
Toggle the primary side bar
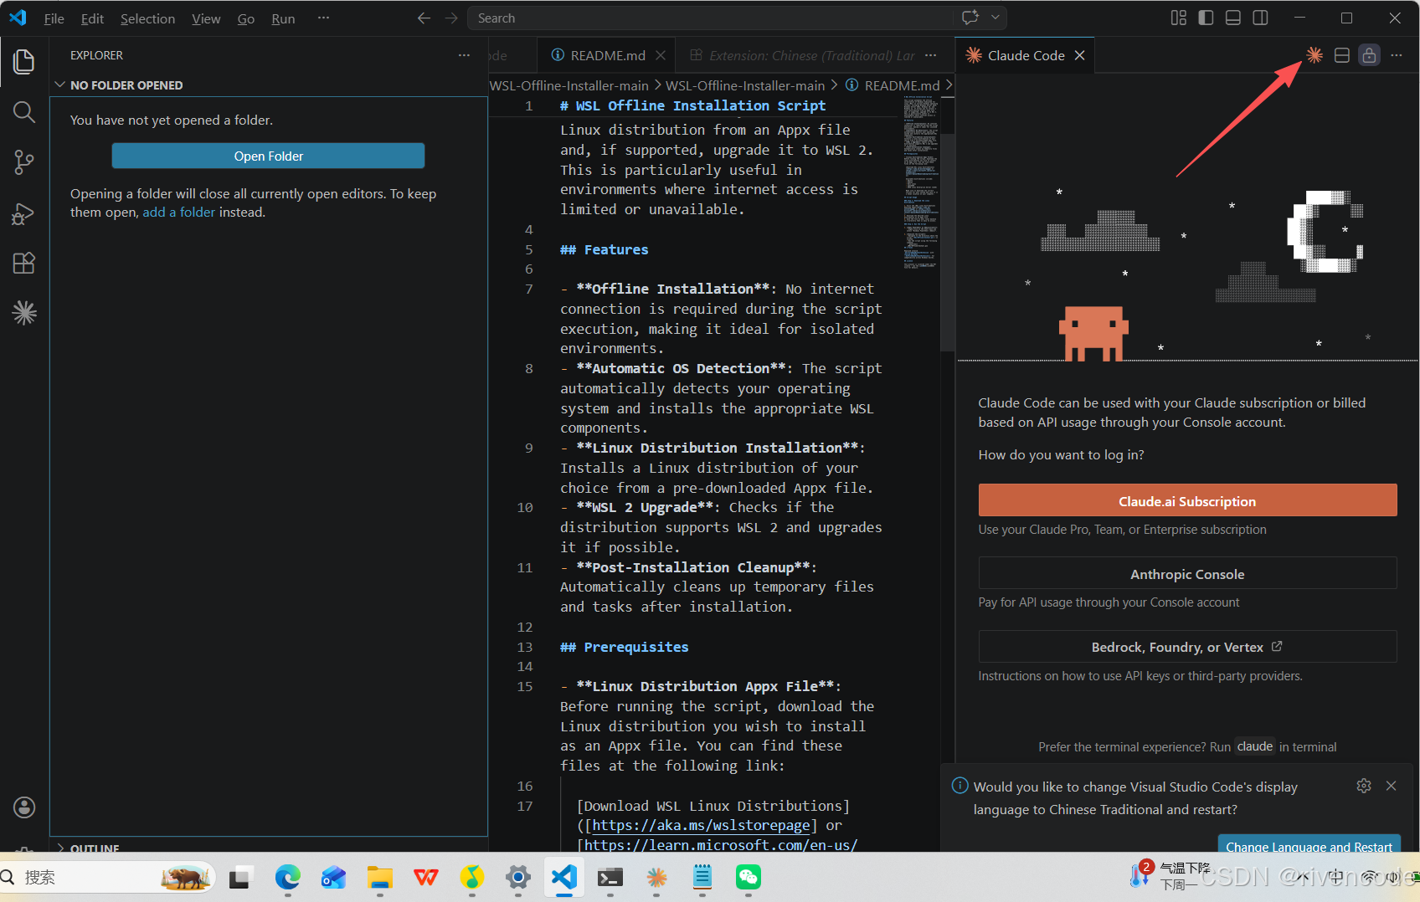[x=1206, y=18]
